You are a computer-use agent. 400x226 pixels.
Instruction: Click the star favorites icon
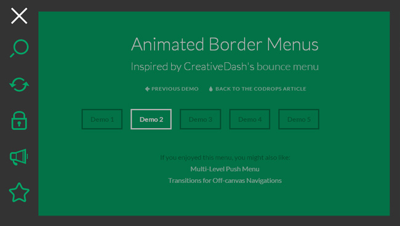[x=19, y=192]
